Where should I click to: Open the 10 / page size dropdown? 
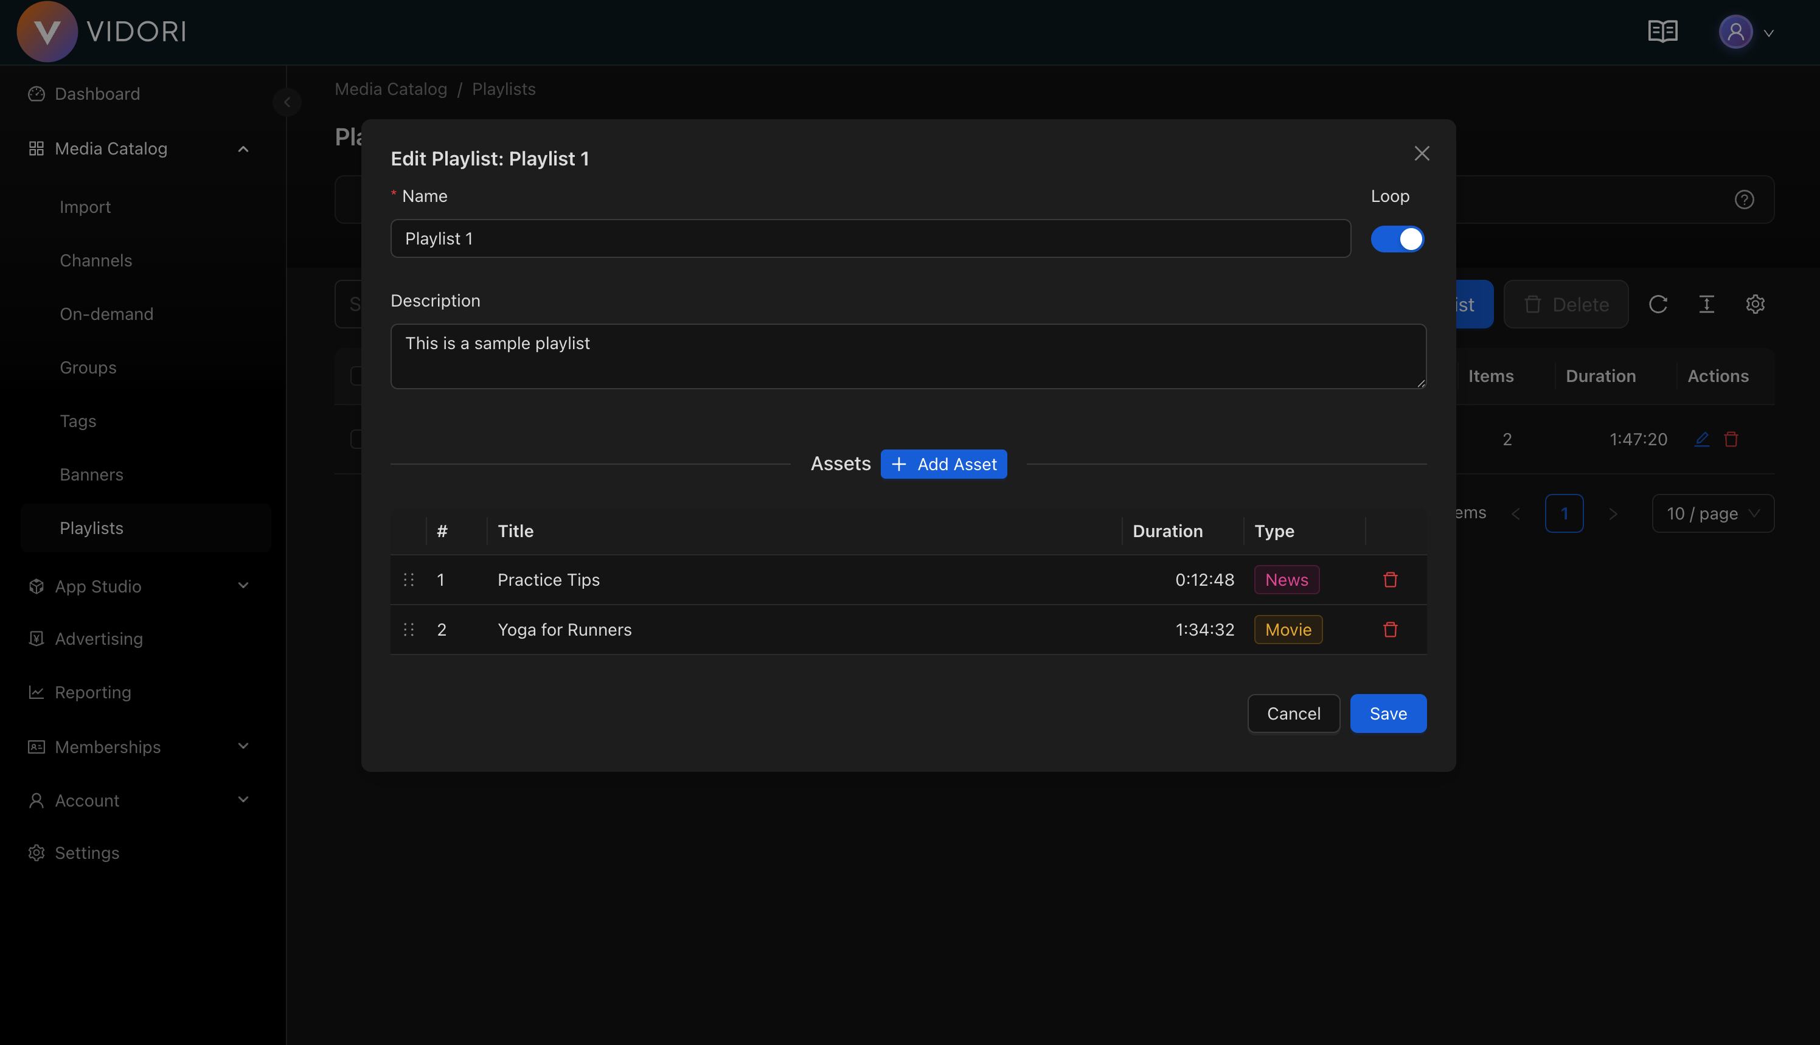point(1712,513)
